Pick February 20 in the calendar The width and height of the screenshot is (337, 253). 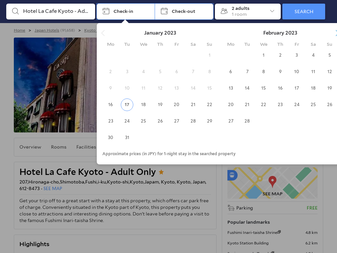[x=231, y=104]
